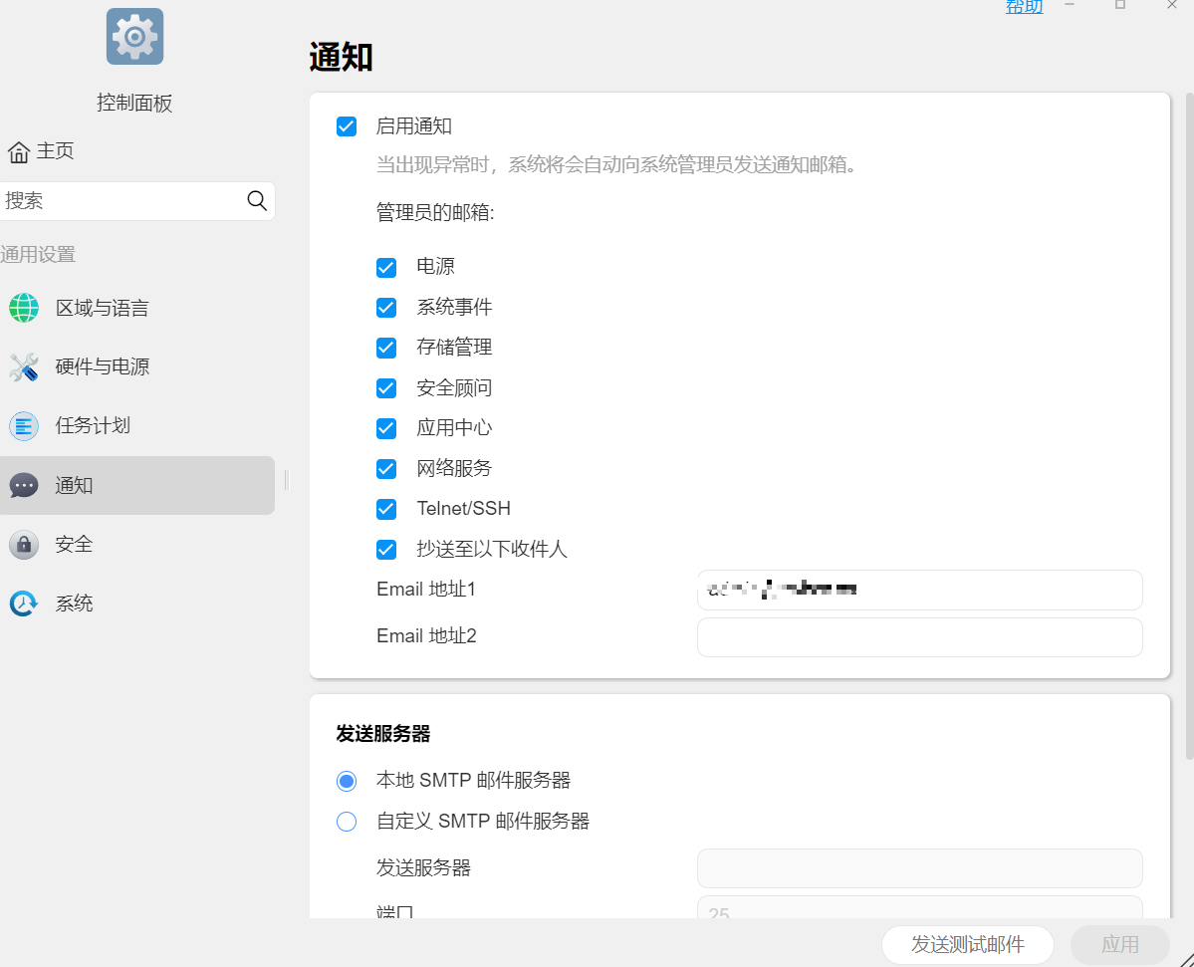Uncheck the 电源 notification checkbox
The image size is (1194, 967).
point(386,268)
